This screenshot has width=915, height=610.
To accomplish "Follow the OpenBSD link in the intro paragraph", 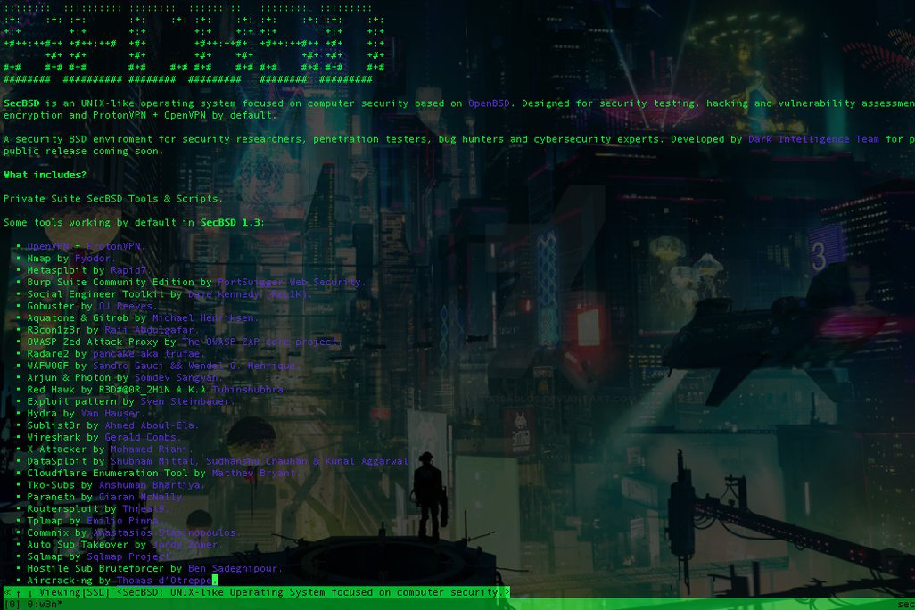I will [x=489, y=103].
